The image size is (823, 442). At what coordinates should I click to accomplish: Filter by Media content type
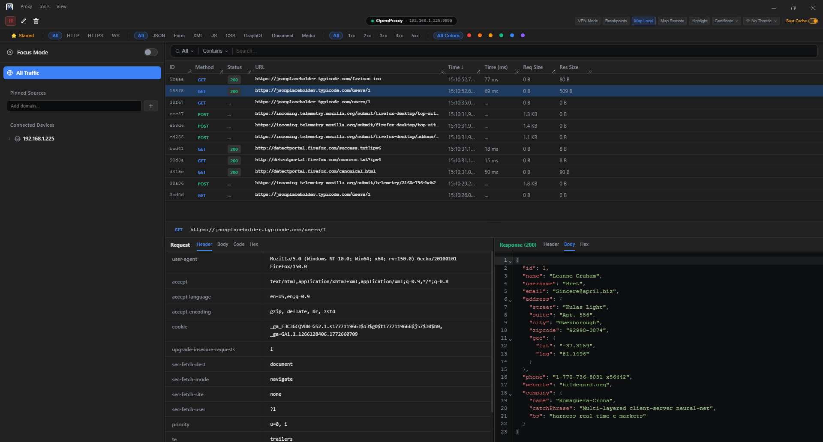click(308, 36)
